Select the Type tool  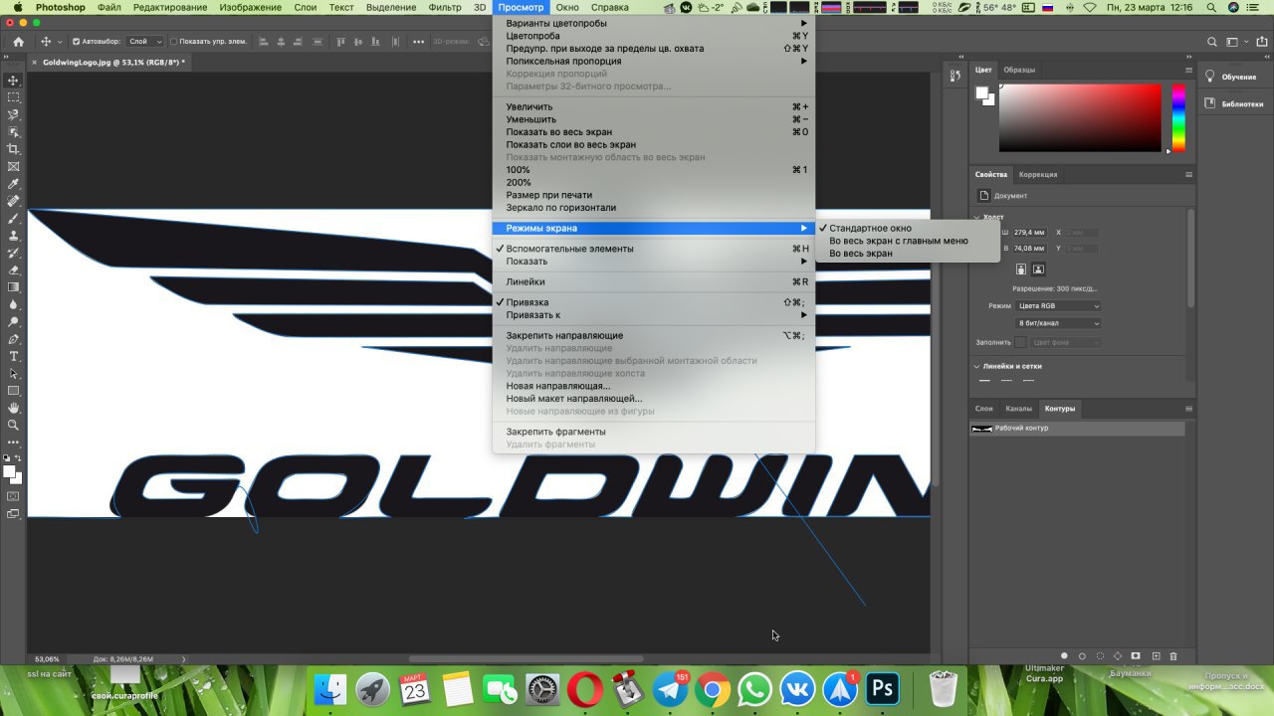coord(13,356)
